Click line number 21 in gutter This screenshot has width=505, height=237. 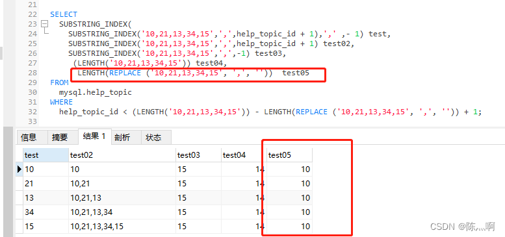coord(32,5)
